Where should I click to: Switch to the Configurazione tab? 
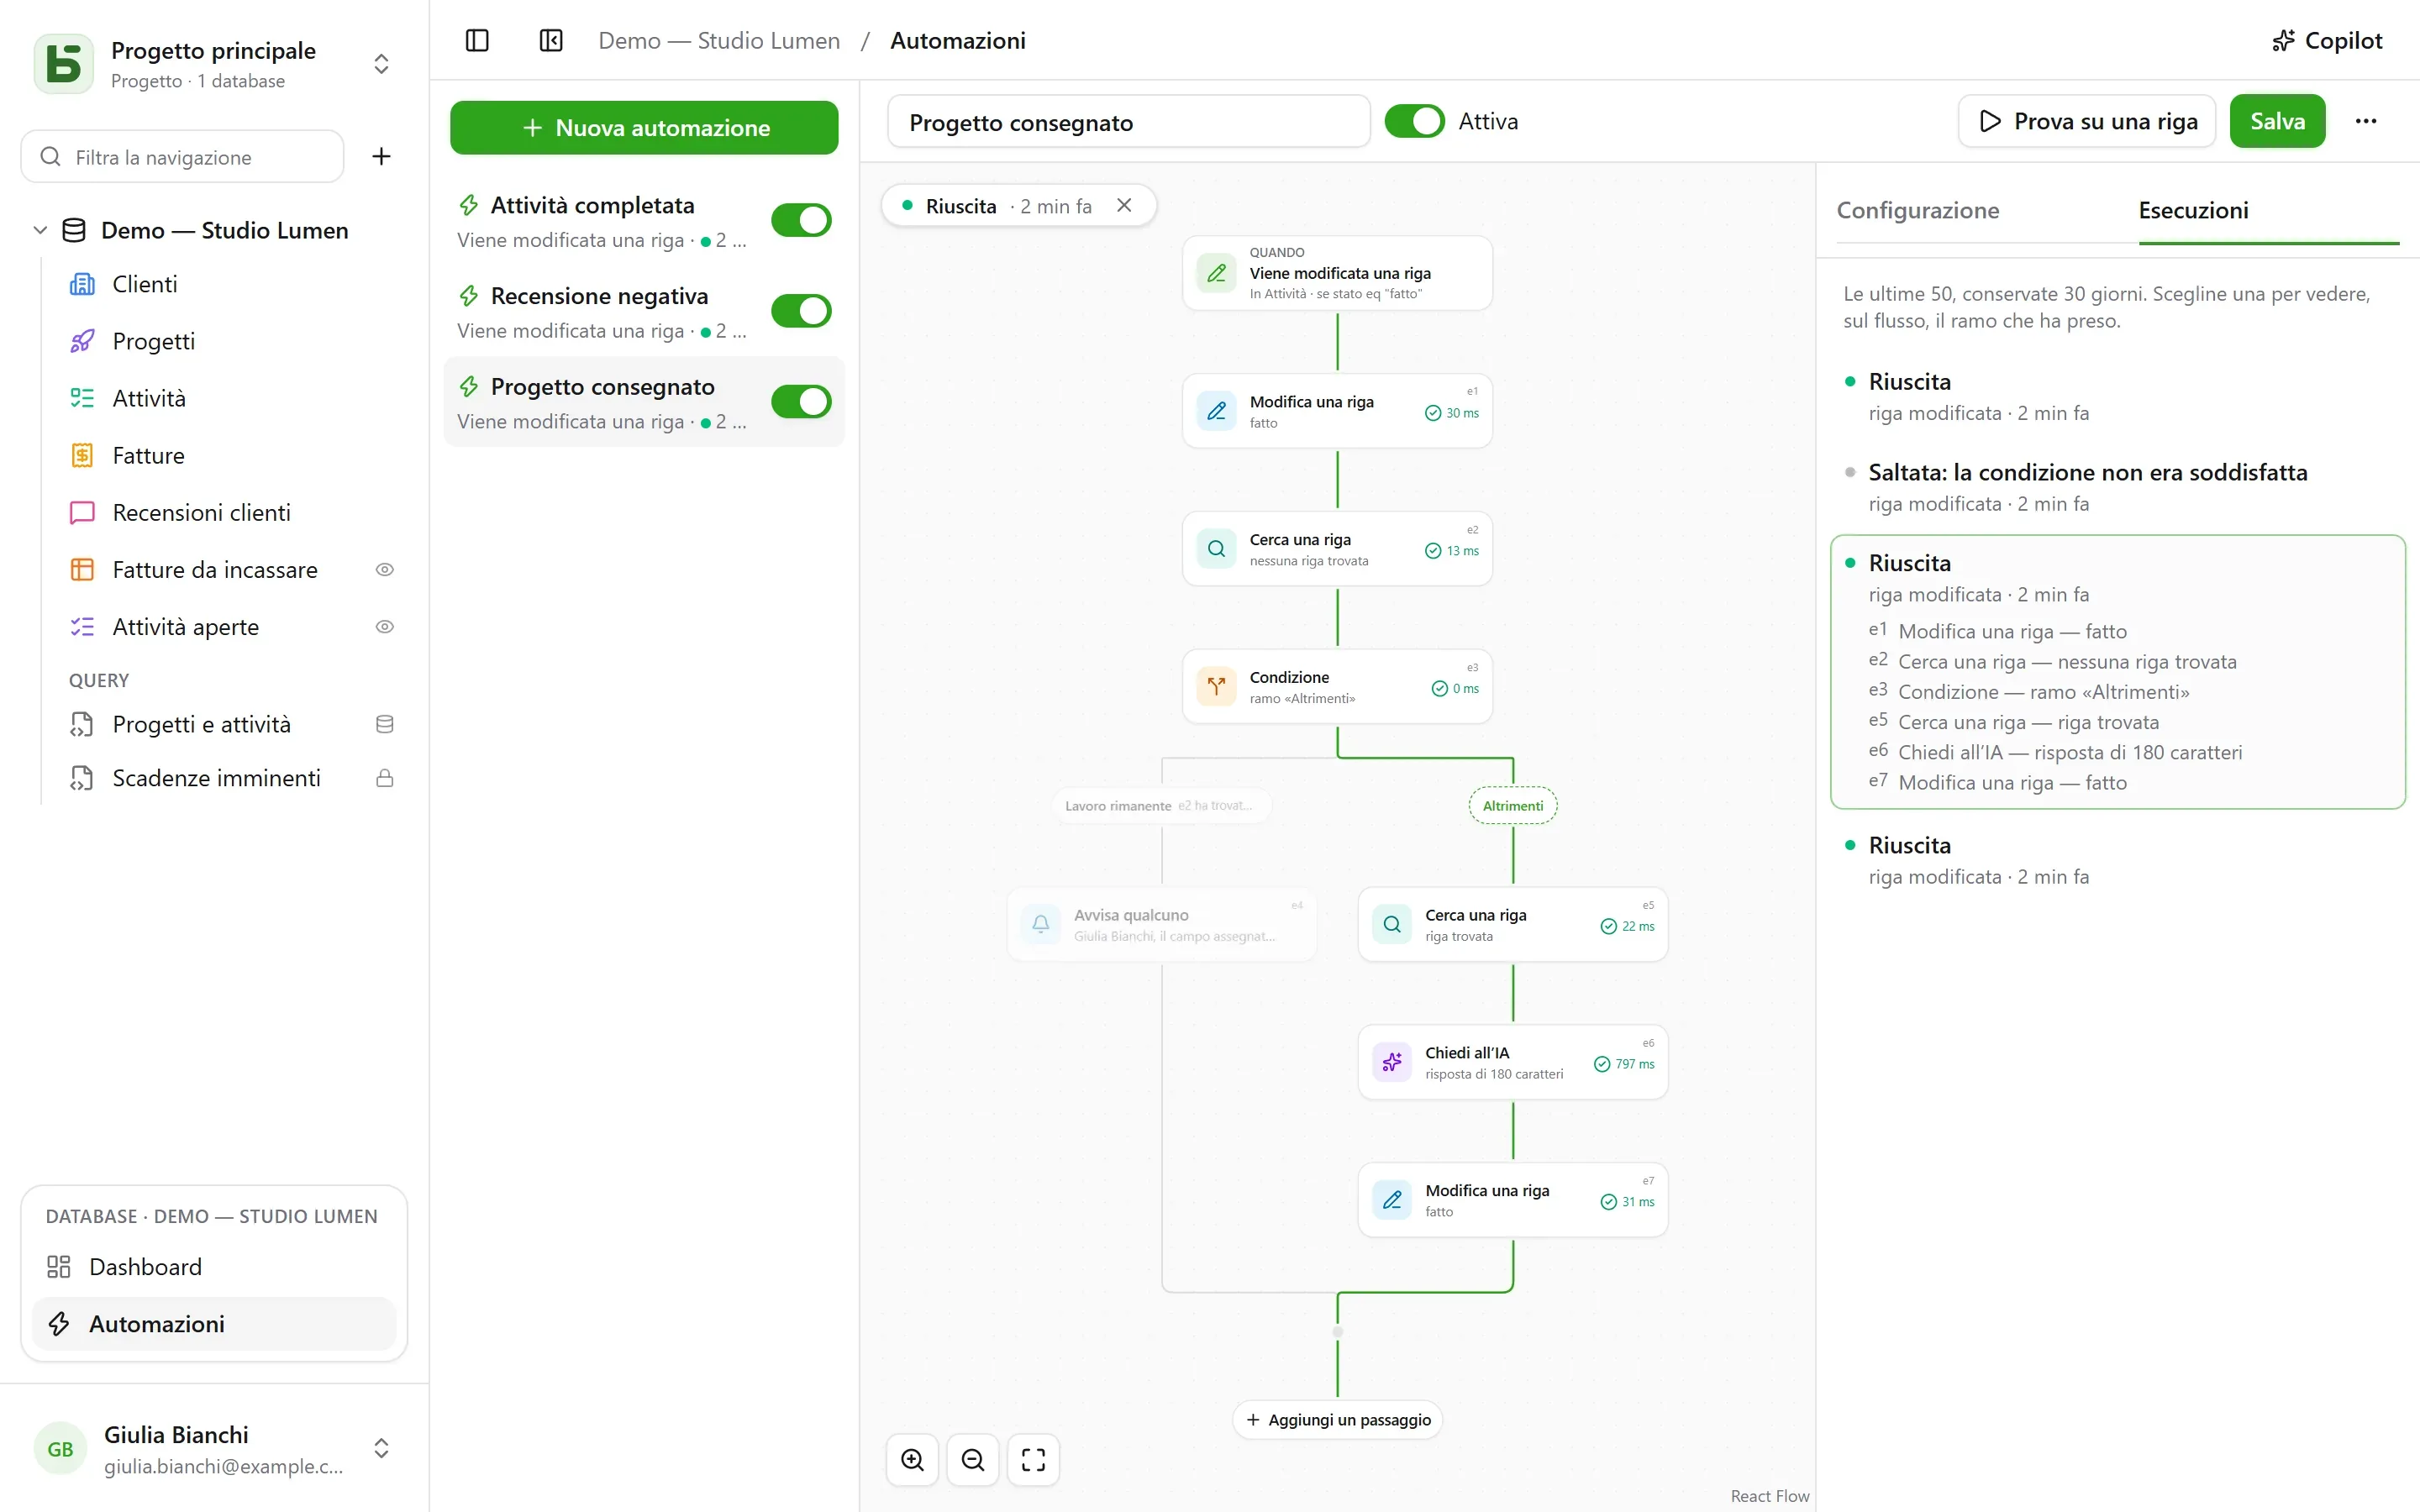1917,210
